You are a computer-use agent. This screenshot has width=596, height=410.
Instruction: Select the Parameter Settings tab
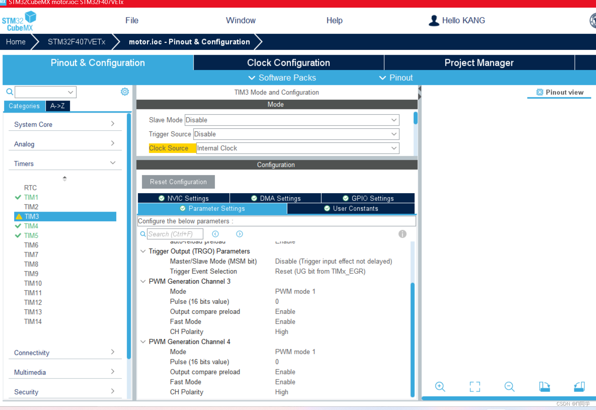pos(212,208)
